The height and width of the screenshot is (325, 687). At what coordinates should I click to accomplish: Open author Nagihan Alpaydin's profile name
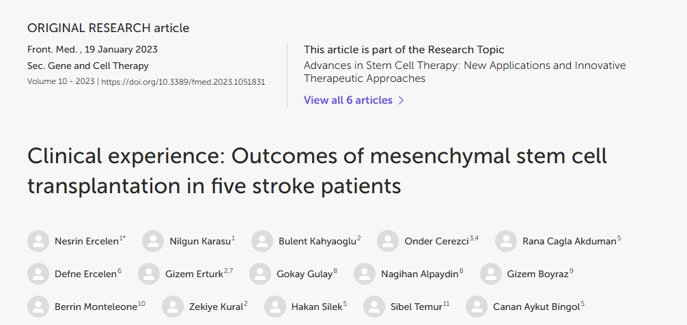tap(419, 274)
